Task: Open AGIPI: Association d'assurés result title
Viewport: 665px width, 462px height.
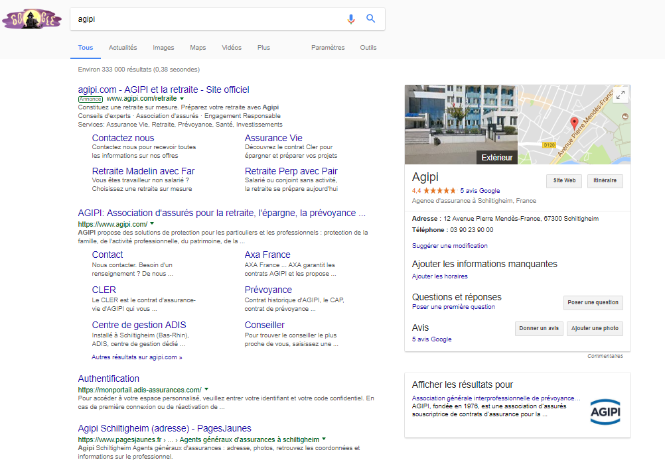Action: (222, 213)
